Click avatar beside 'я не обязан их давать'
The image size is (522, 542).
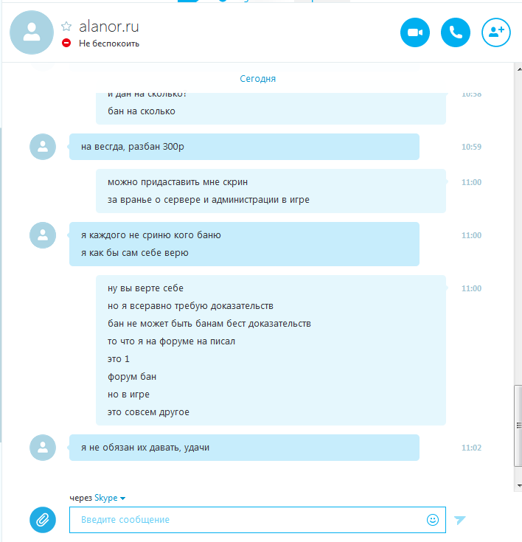(43, 448)
